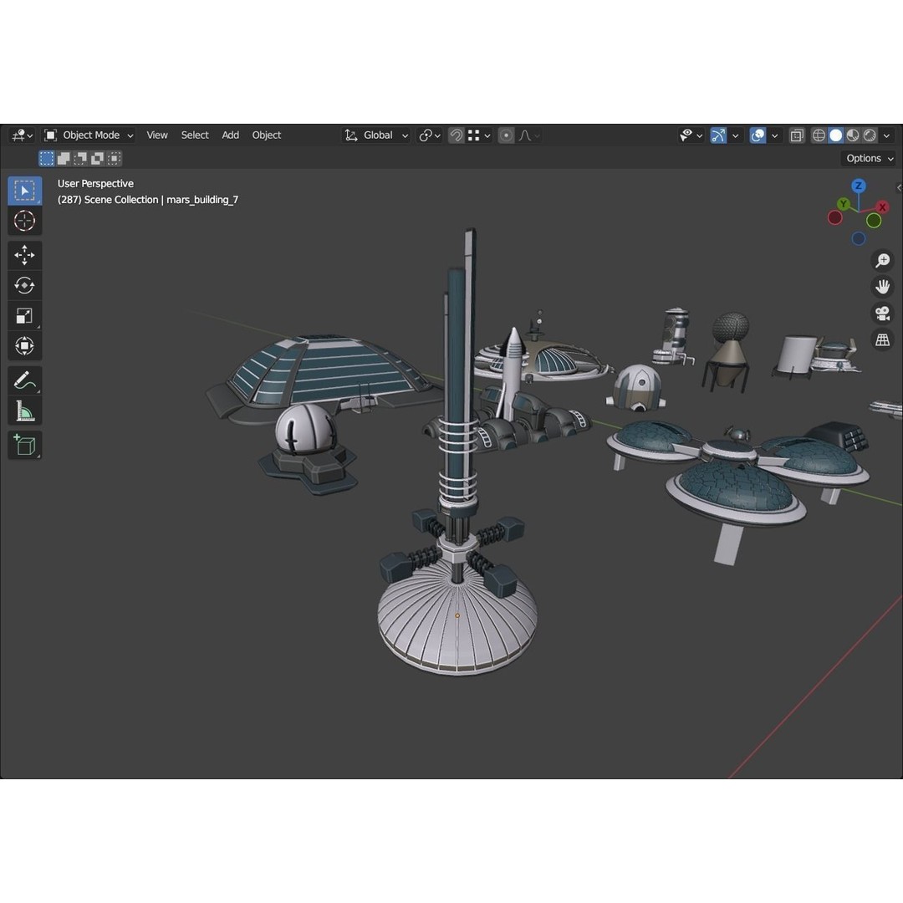
Task: Open the View menu
Action: (156, 135)
